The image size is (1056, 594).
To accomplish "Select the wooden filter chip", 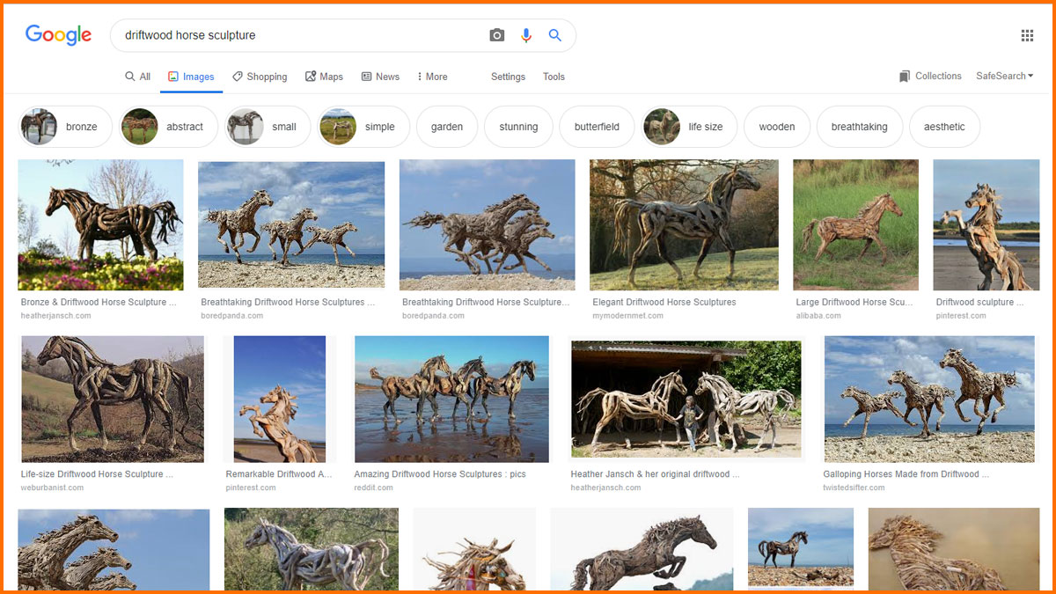I will click(777, 127).
